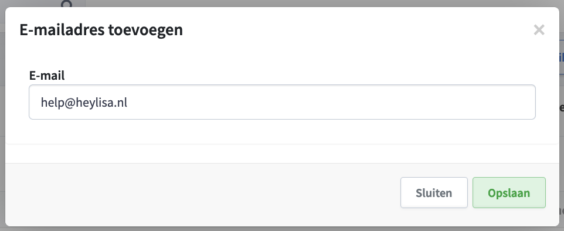
Task: Click the E-mail field label
Action: pyautogui.click(x=47, y=76)
